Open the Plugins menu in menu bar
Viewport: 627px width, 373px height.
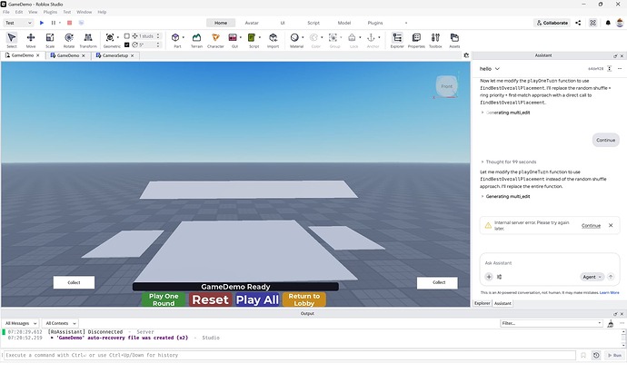(50, 12)
